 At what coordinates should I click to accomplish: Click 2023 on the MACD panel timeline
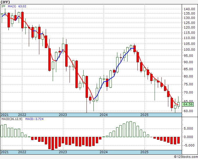click(x=63, y=152)
